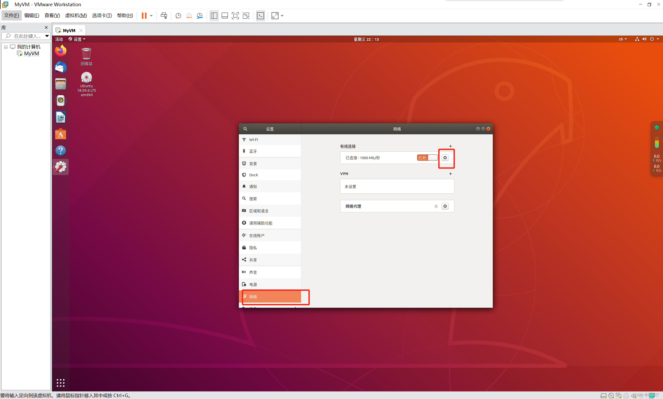This screenshot has width=663, height=399.
Task: Click the volume tray icon
Action: (x=644, y=39)
